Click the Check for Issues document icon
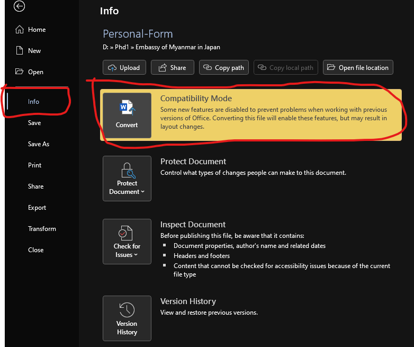 click(x=125, y=233)
